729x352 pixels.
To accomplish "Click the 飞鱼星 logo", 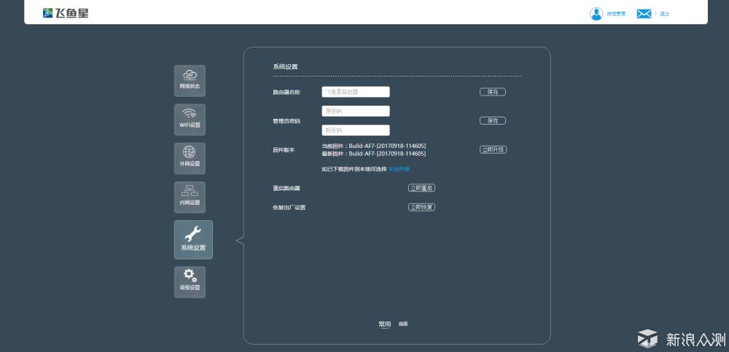I will click(66, 13).
